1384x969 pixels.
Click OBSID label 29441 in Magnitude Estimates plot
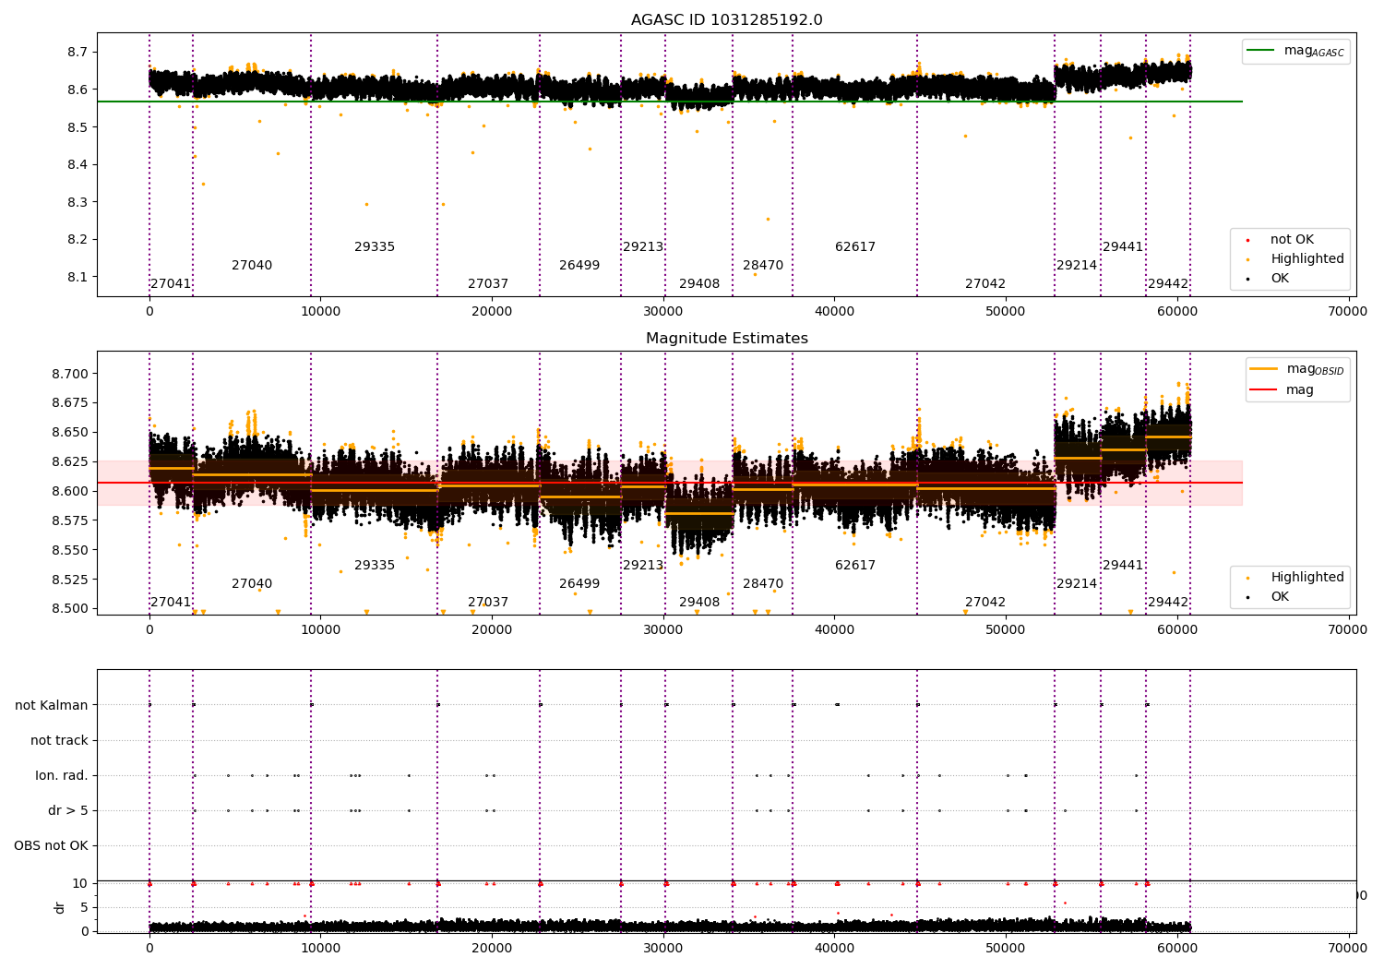click(x=1123, y=566)
